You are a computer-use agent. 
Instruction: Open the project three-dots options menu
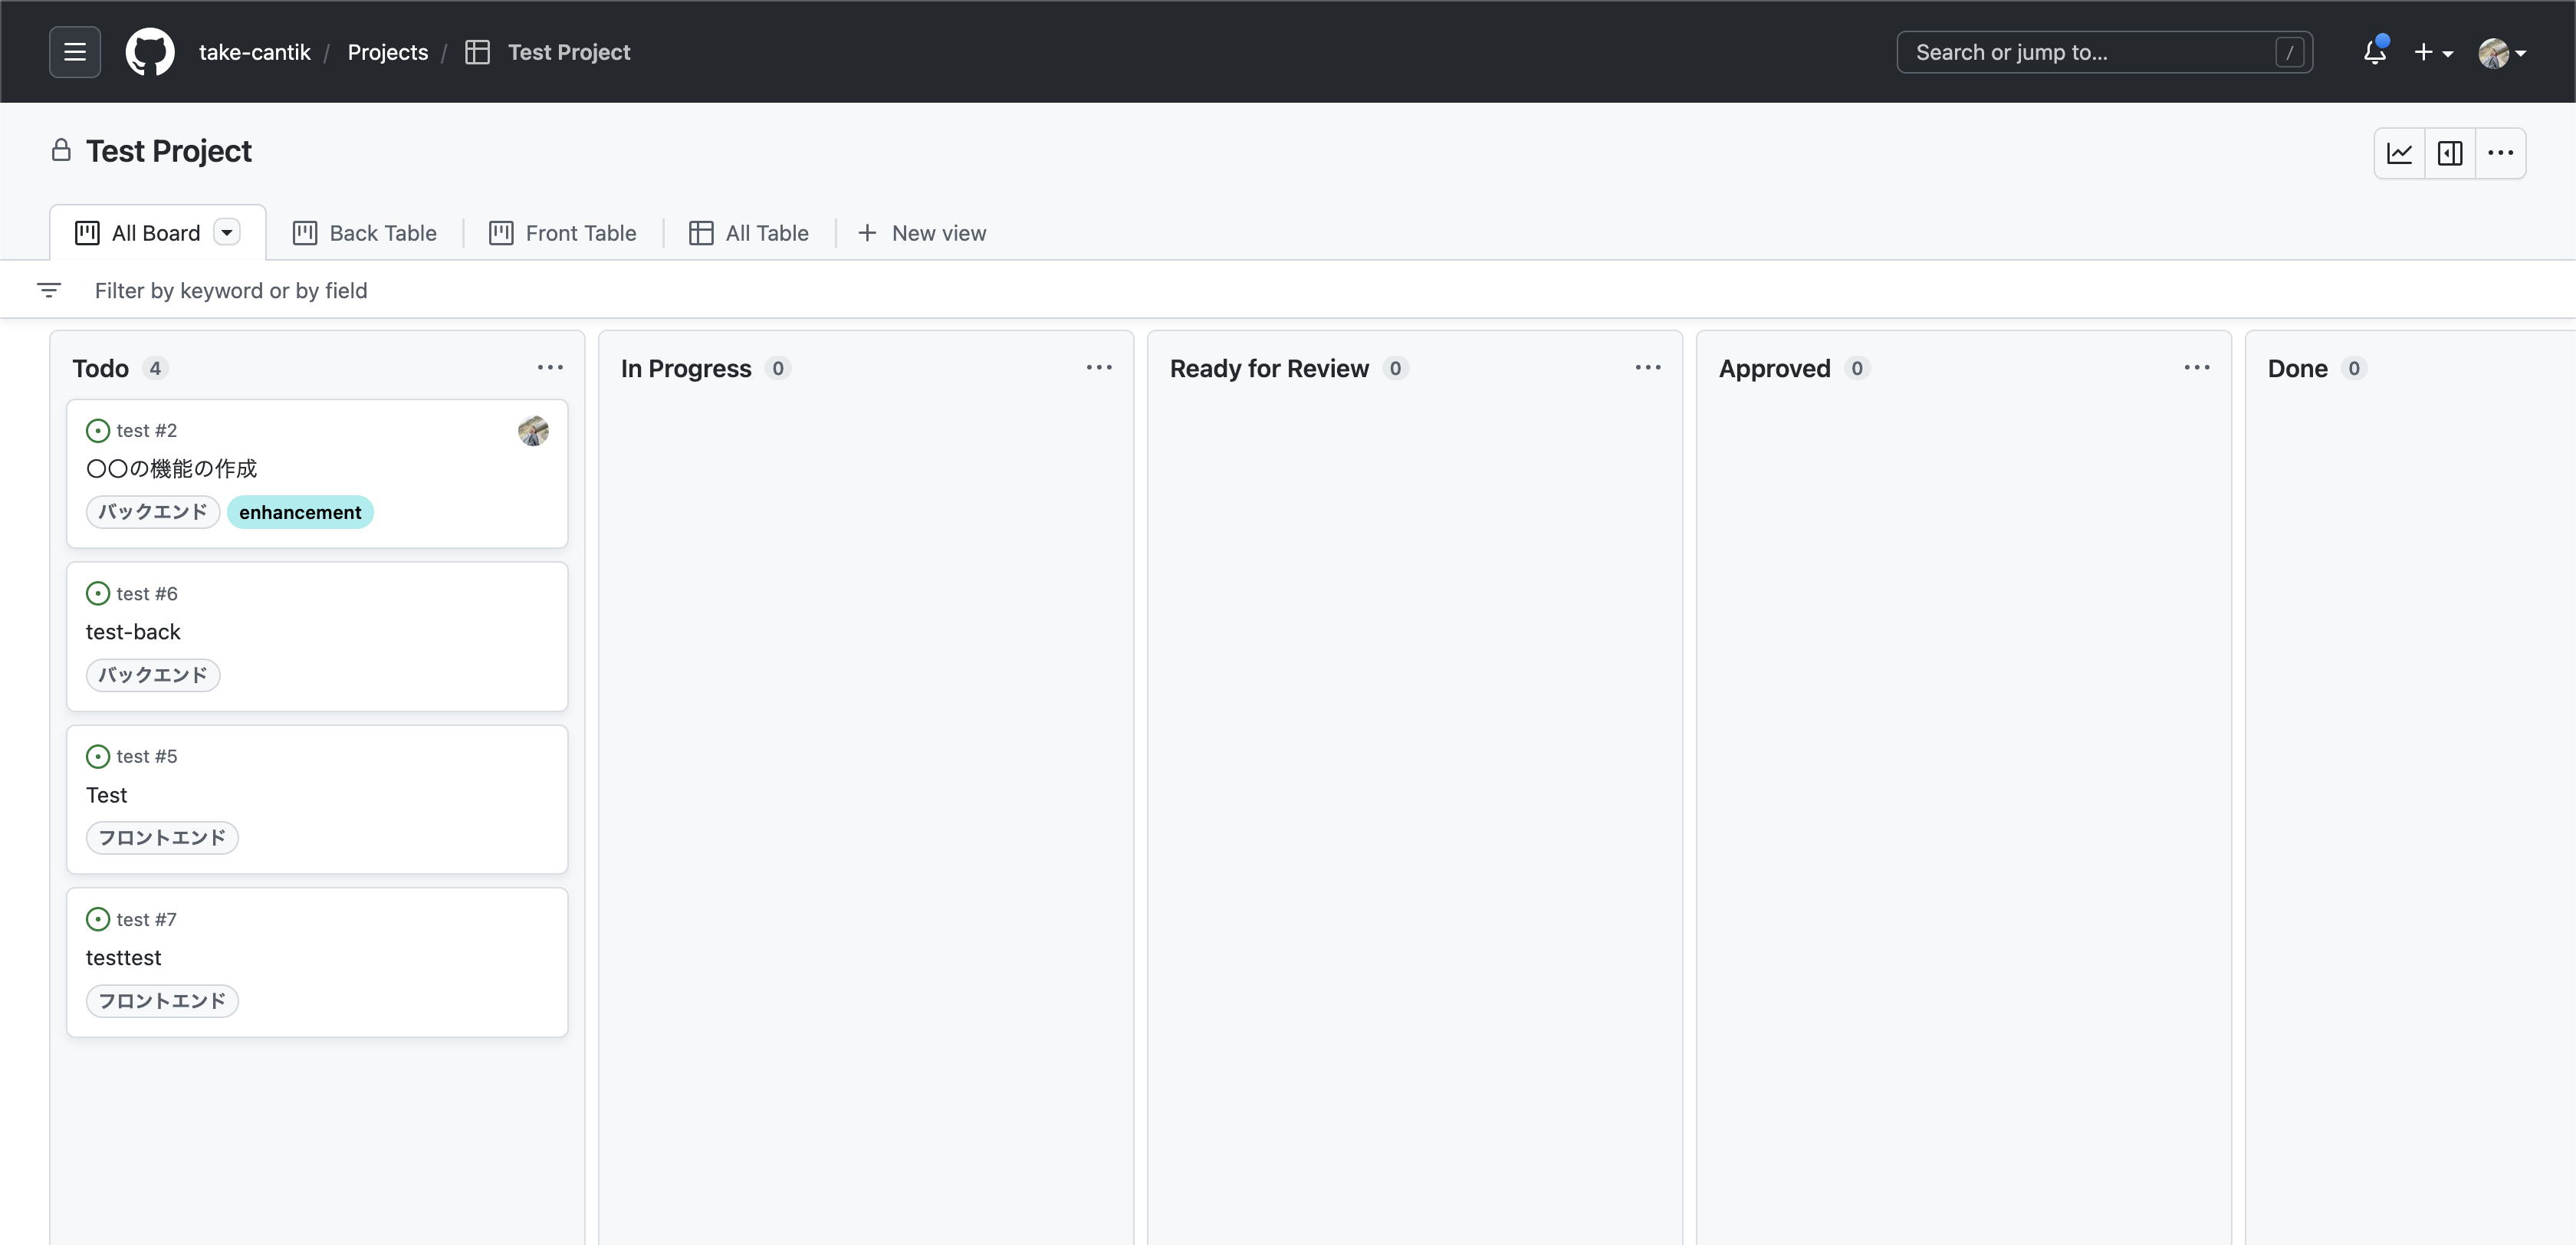[x=2500, y=153]
